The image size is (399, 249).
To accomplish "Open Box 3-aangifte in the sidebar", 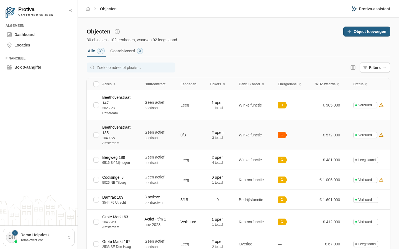I will (39, 67).
